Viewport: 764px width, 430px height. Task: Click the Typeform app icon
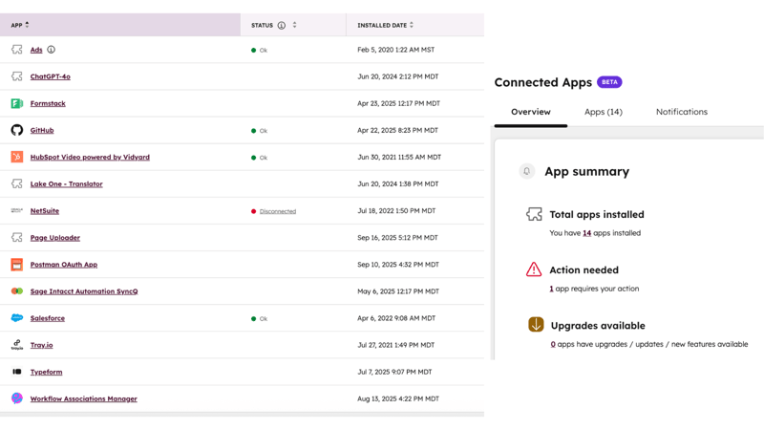click(17, 372)
